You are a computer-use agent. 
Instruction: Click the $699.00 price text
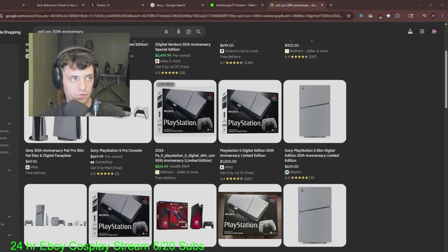click(x=227, y=45)
